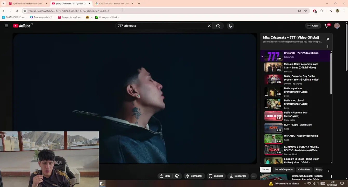The width and height of the screenshot is (348, 187).
Task: Select the De tu búsqueda chip
Action: pyautogui.click(x=284, y=170)
